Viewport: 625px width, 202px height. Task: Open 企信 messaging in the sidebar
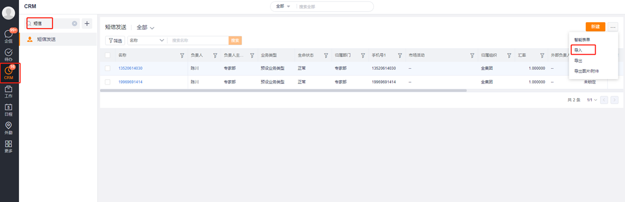(9, 36)
